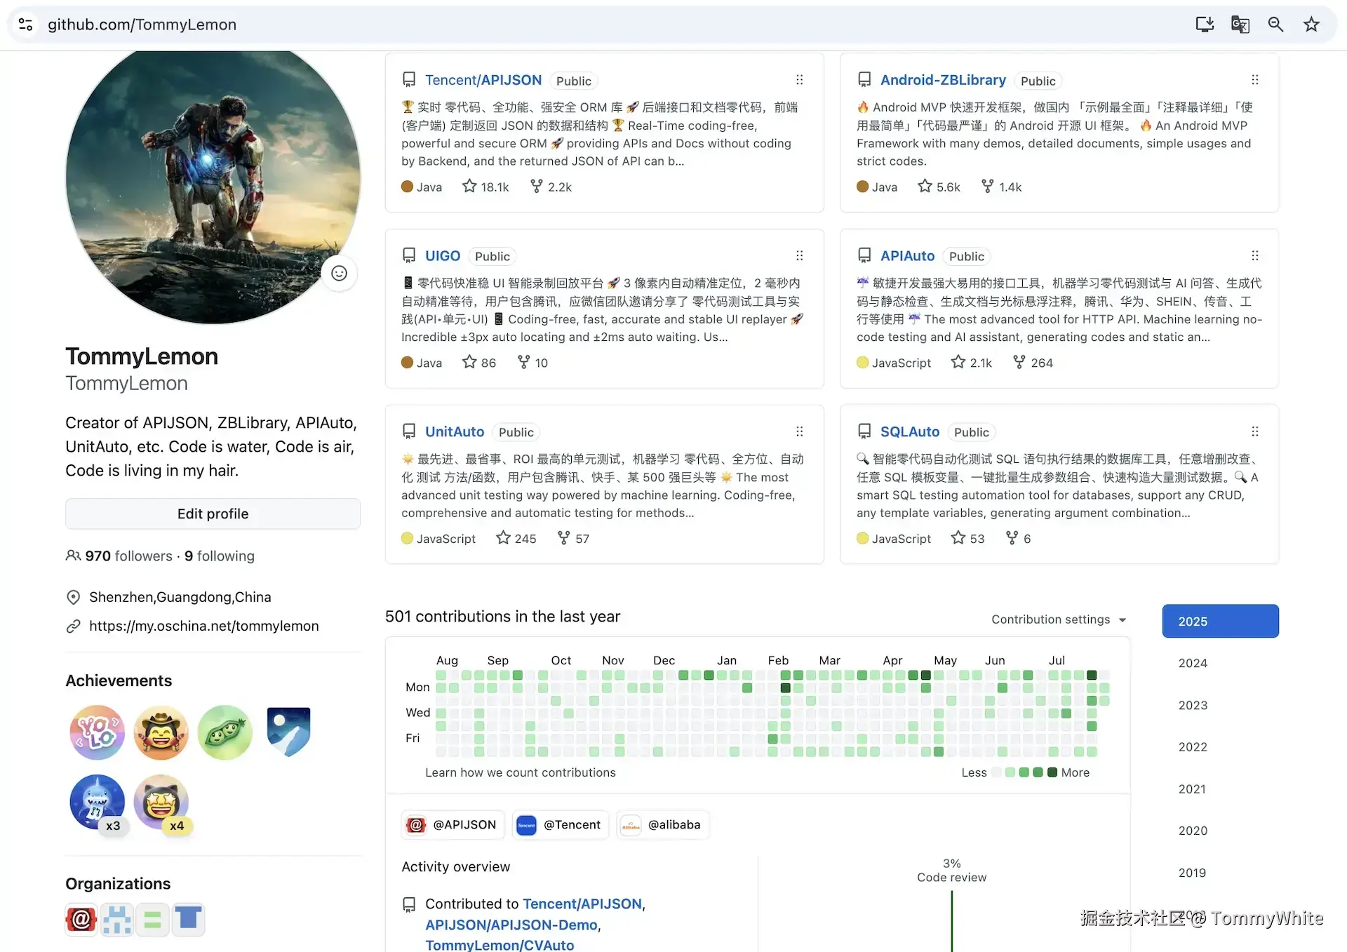Open the Quickdraw cowboy achievement badge
This screenshot has width=1347, height=952.
(x=161, y=732)
